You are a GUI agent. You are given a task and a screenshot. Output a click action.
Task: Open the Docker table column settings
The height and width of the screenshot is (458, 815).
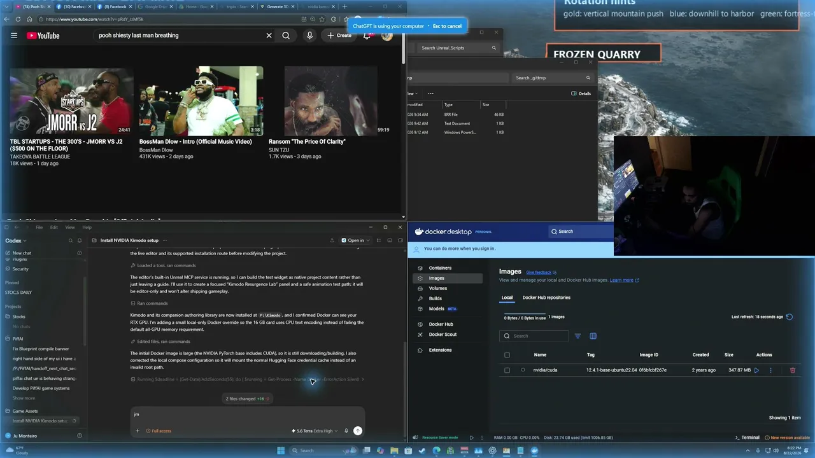click(x=593, y=336)
